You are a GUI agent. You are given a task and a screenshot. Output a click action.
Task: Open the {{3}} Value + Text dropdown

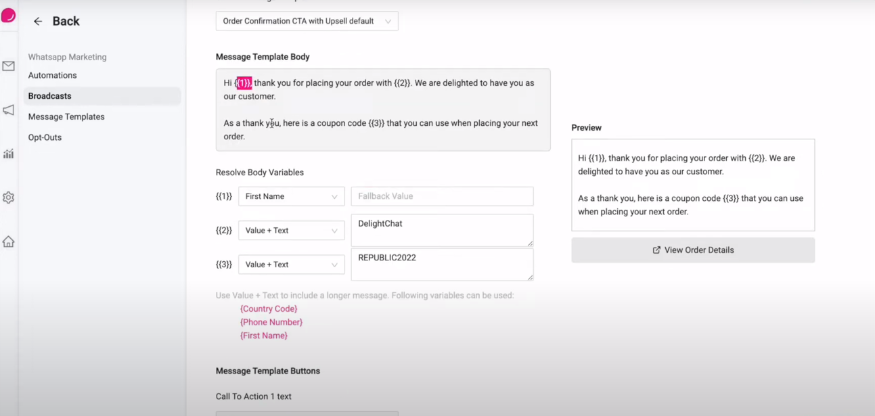click(291, 264)
